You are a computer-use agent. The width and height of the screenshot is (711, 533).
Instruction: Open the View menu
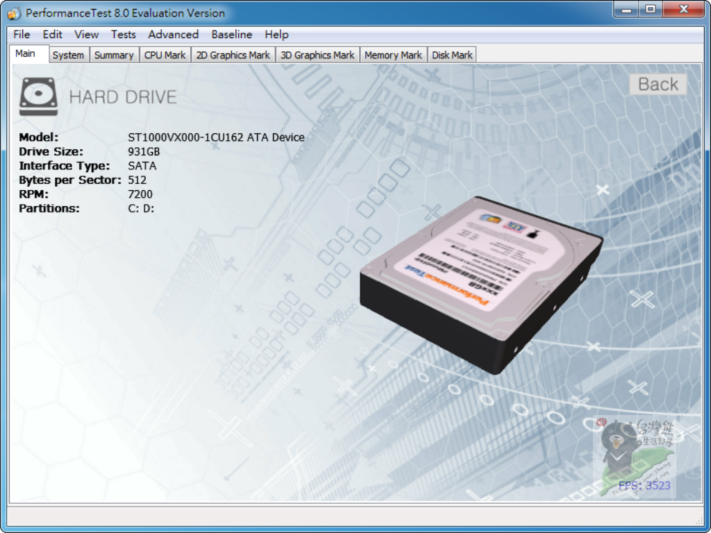click(x=87, y=35)
